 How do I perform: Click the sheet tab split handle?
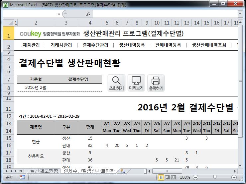[145, 171]
